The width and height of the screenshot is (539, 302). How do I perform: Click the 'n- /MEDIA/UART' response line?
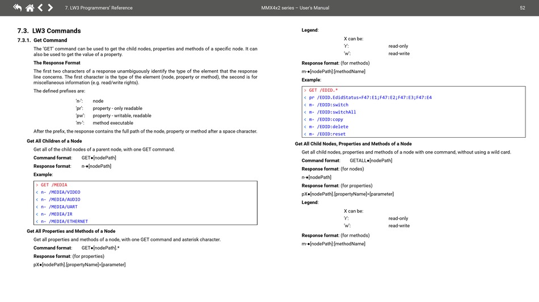click(56, 207)
